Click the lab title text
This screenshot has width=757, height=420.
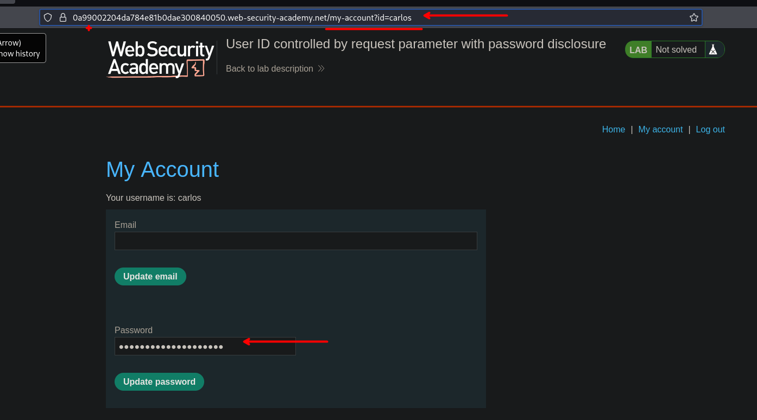(415, 44)
